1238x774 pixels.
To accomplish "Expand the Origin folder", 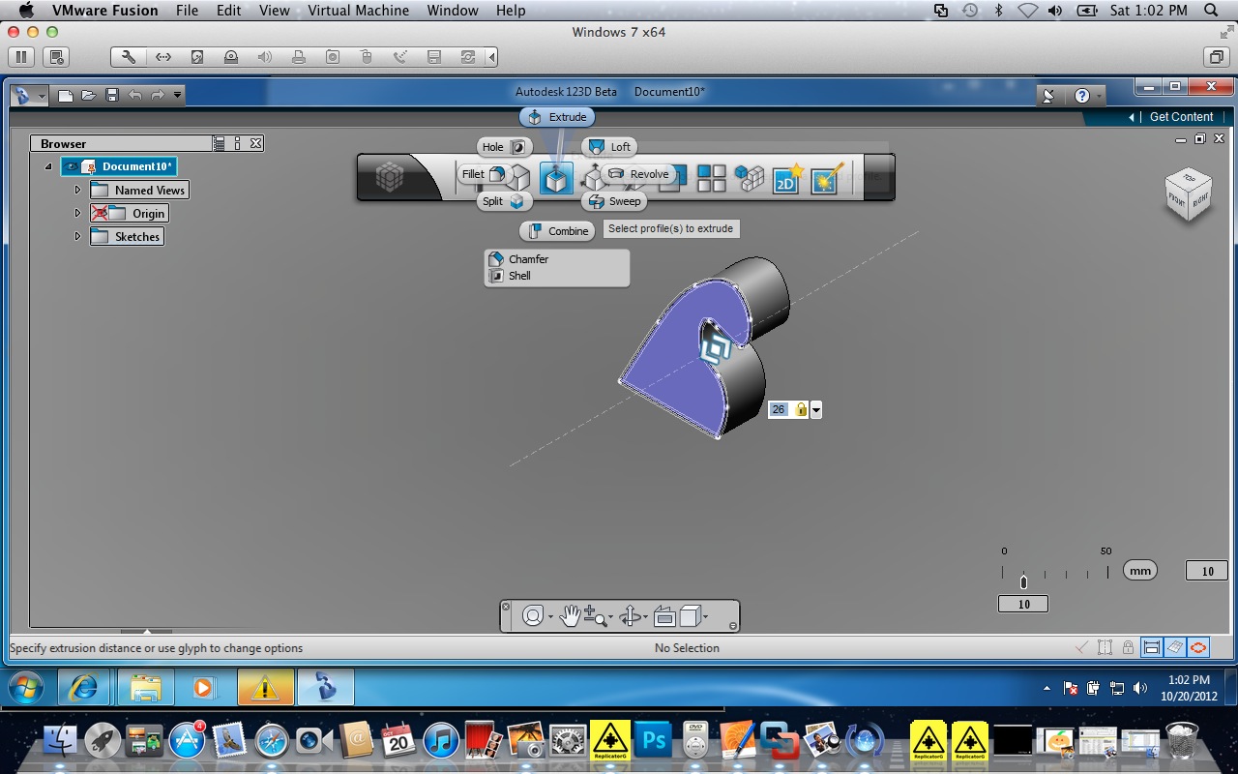I will point(77,213).
